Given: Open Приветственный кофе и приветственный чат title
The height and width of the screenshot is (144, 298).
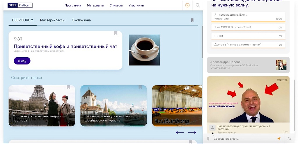Looking at the screenshot, I should tap(65, 47).
